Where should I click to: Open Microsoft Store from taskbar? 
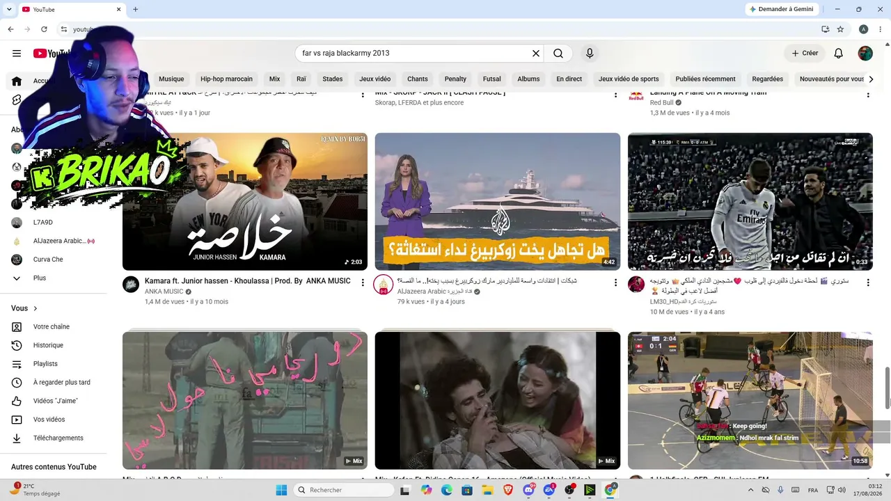click(x=467, y=490)
